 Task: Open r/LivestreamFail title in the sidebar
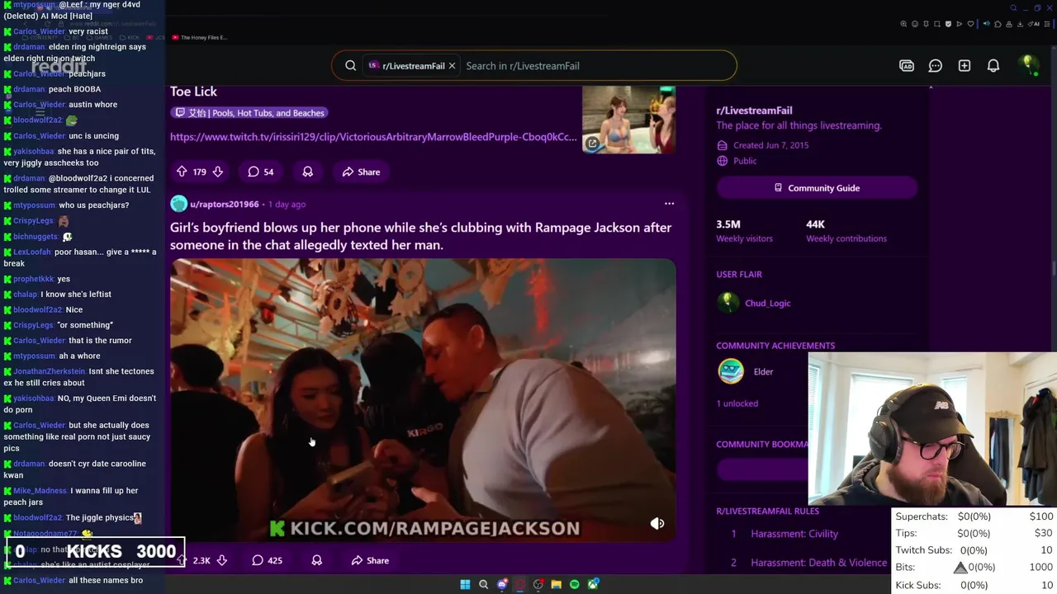pyautogui.click(x=754, y=111)
